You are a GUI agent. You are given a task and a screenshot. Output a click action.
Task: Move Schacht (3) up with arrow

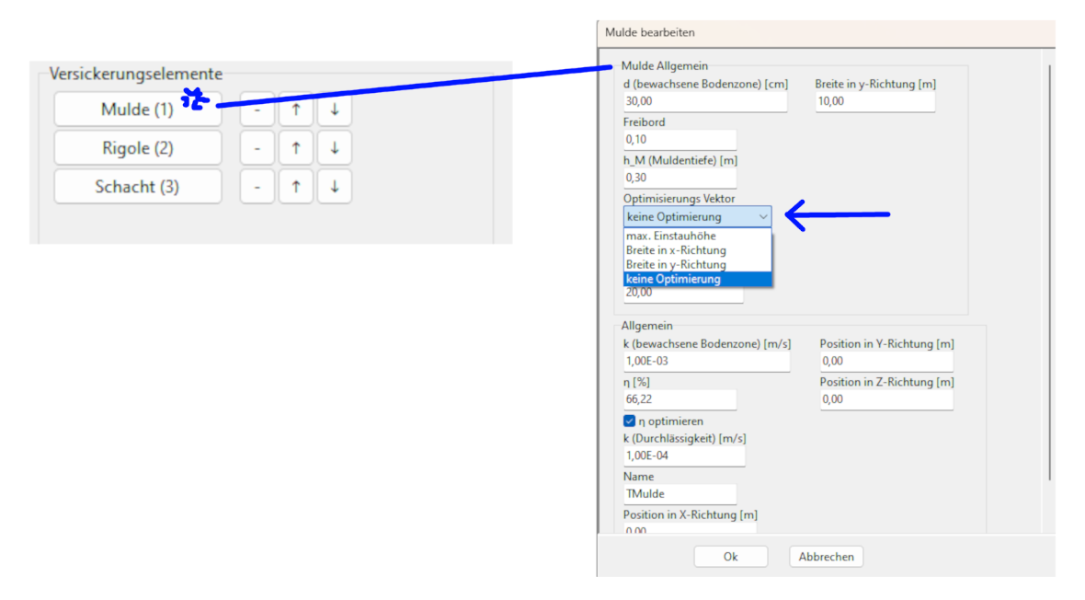coord(296,187)
